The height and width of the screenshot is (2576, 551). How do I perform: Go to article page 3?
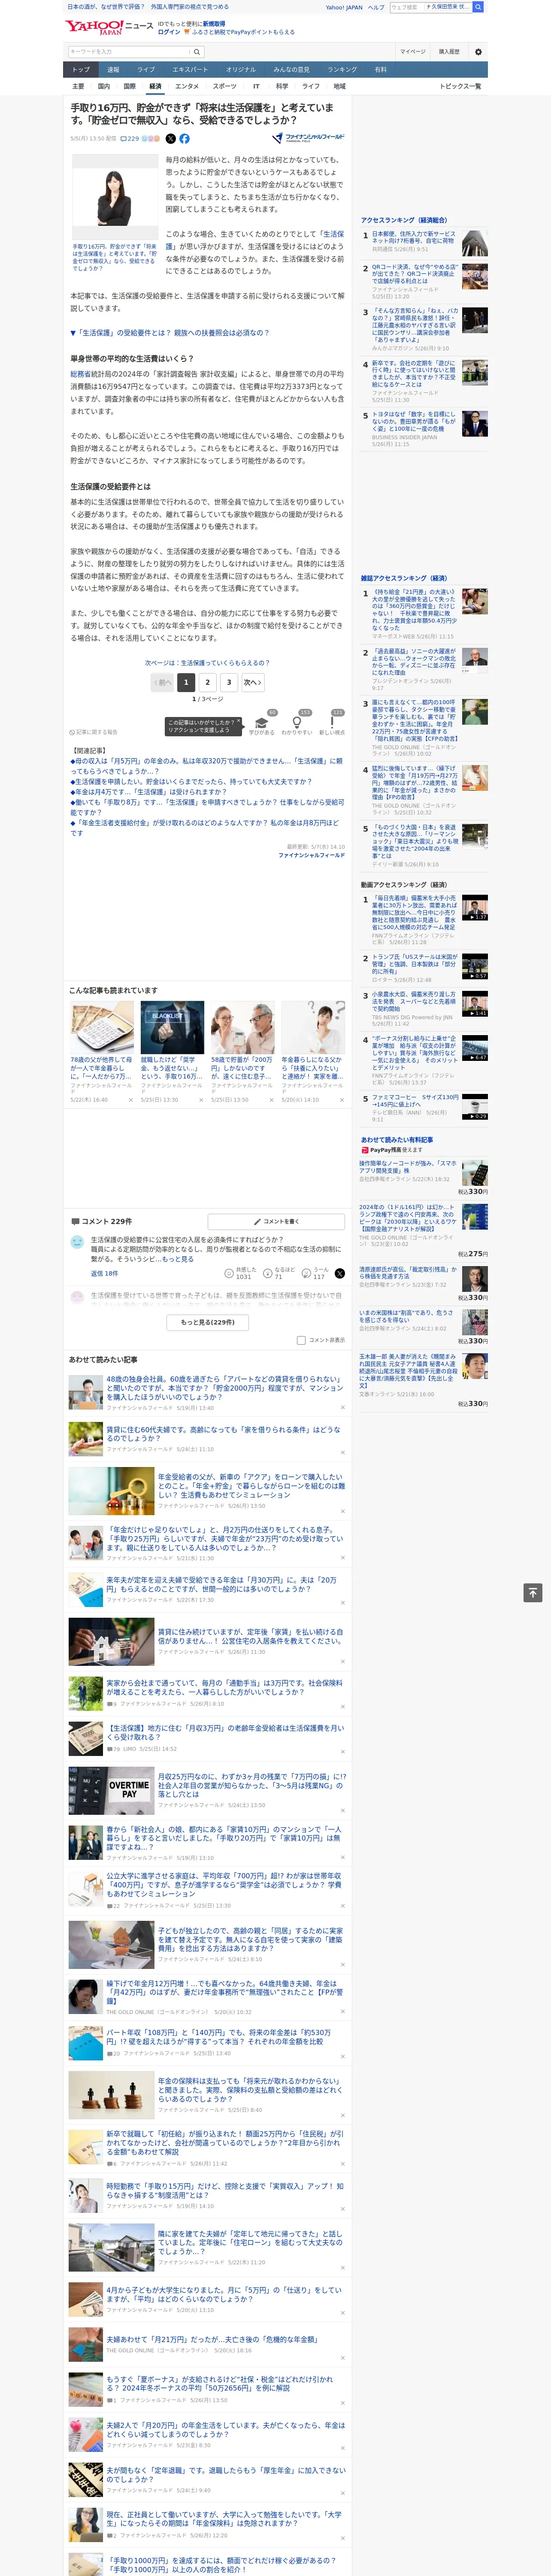pos(229,682)
